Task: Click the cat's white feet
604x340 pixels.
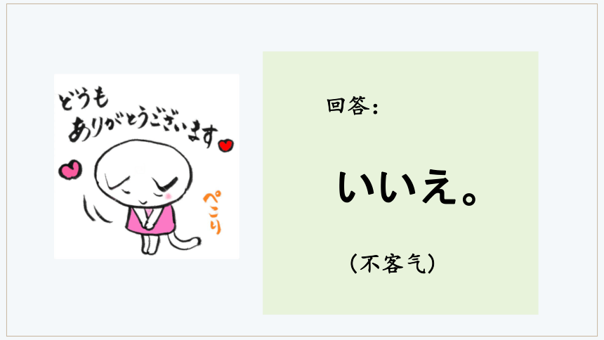Action: click(x=150, y=244)
